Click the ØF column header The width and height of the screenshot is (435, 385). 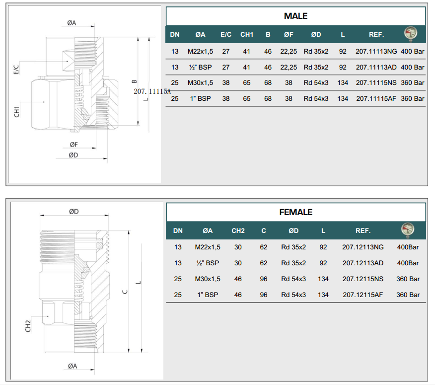[x=289, y=35]
